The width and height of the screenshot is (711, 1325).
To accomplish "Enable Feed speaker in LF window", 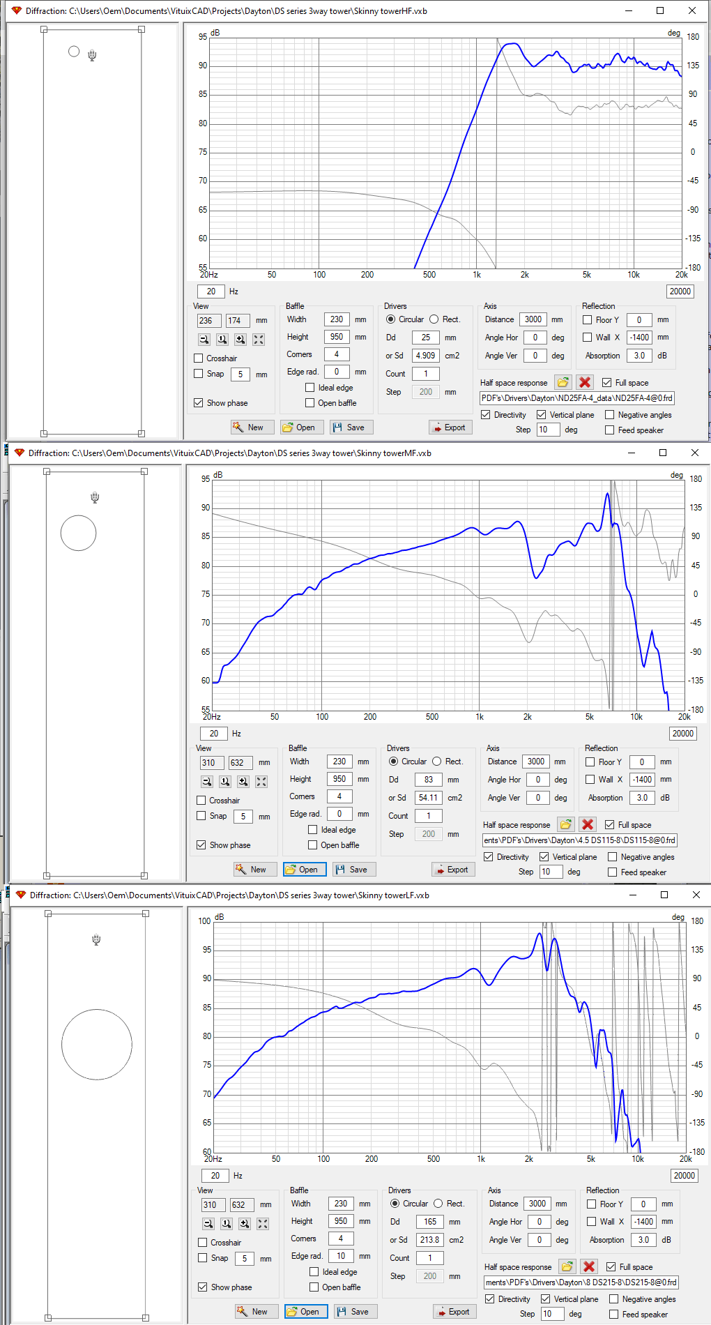I will pos(614,1315).
